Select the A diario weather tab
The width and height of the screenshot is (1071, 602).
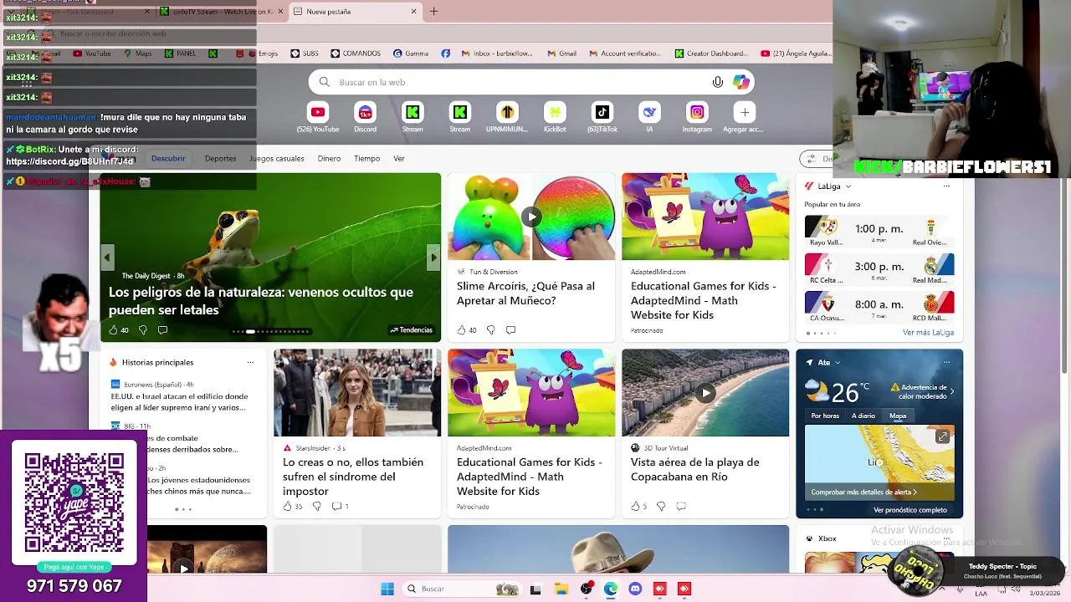(863, 416)
